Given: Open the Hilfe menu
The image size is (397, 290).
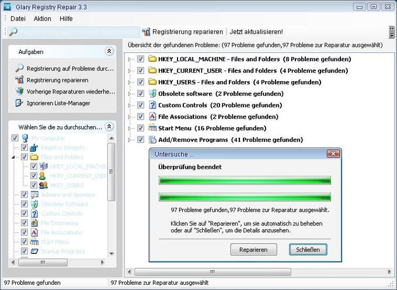Looking at the screenshot, I should coord(66,19).
